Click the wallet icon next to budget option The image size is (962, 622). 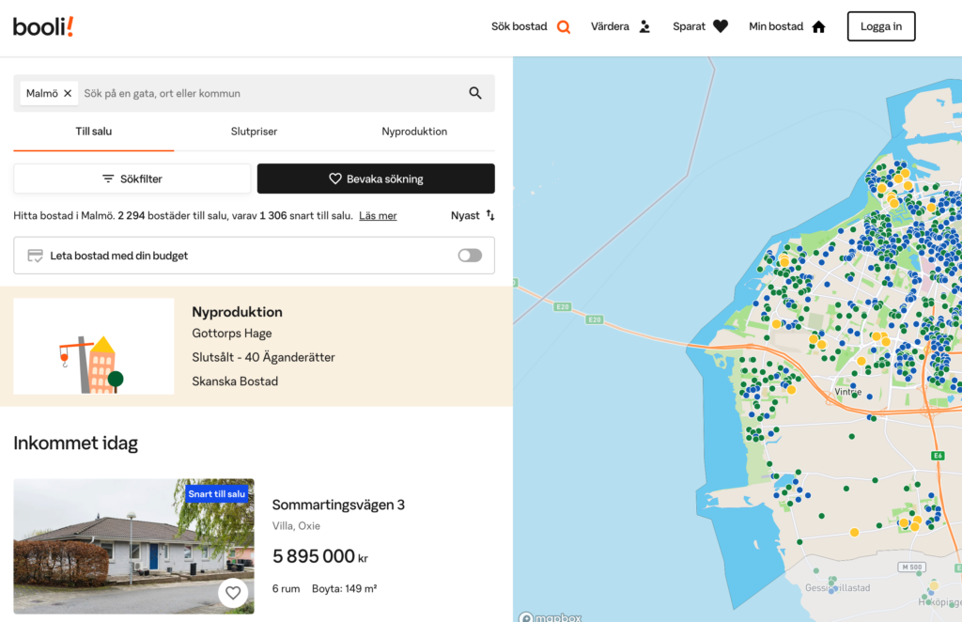(35, 255)
